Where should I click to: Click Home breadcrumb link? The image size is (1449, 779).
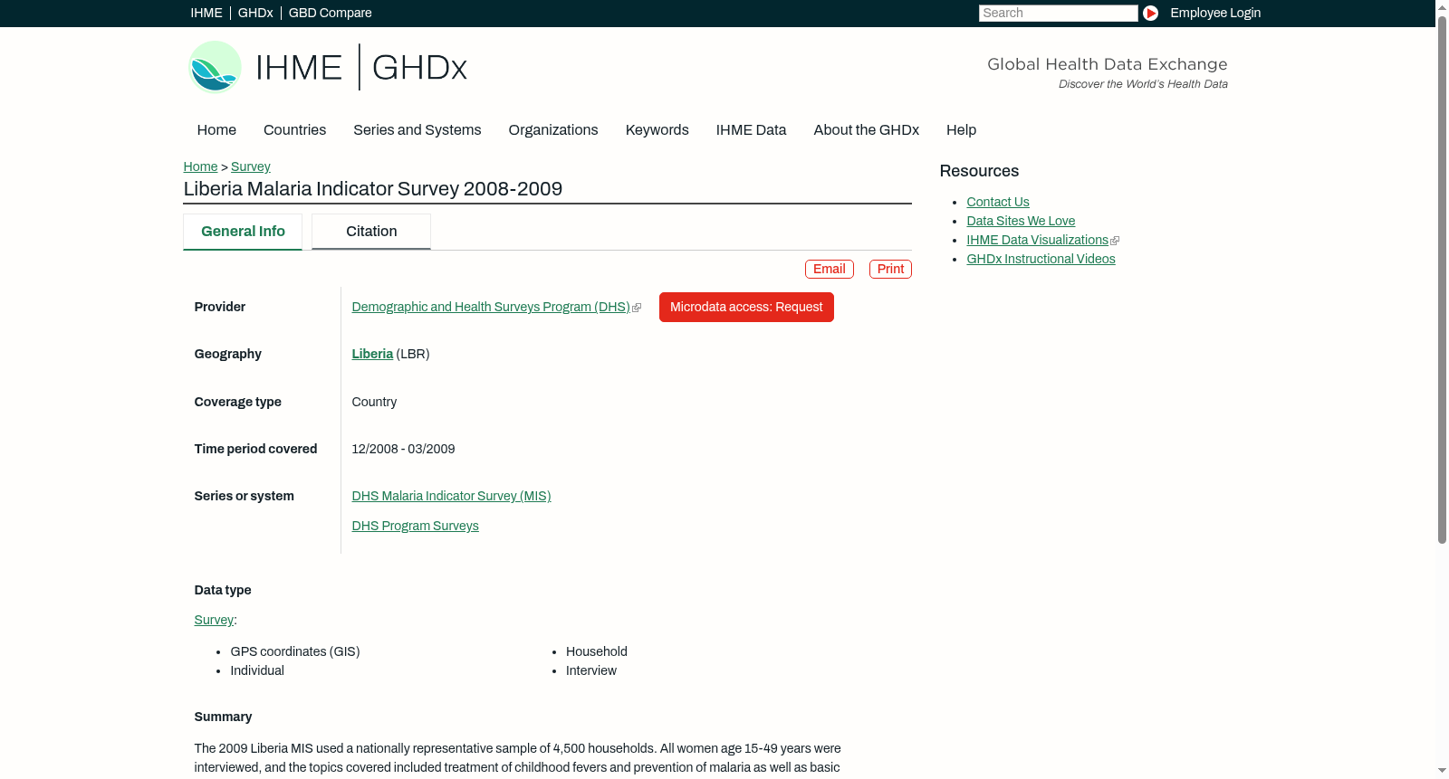point(200,166)
